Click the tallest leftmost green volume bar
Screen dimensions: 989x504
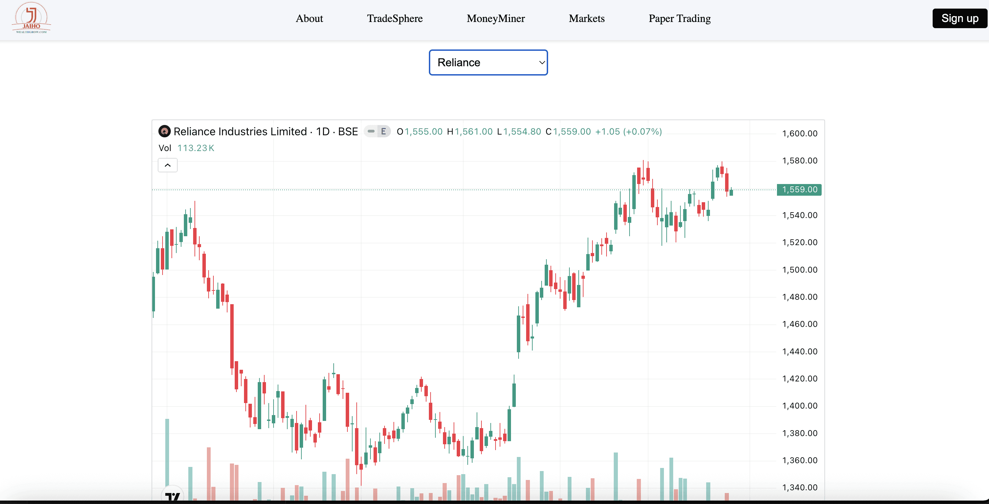pos(167,453)
